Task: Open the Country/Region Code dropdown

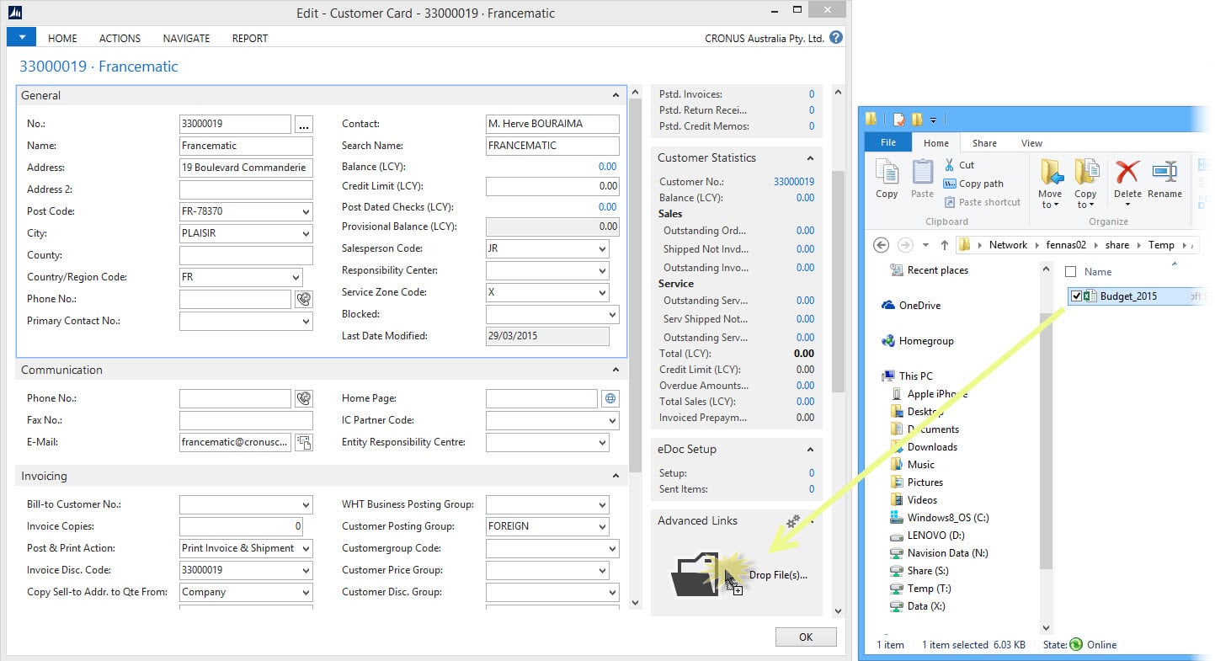Action: point(296,277)
